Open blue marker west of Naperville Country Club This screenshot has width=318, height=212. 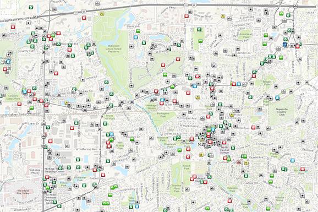pyautogui.click(x=277, y=97)
